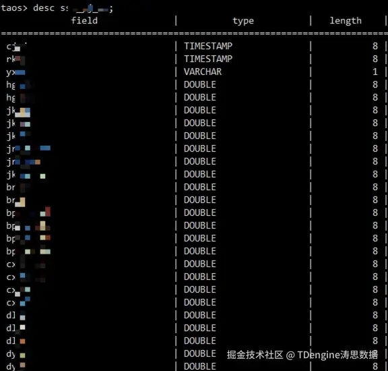Select the "desc" command word
Screen dimensions: 388x371
click(x=44, y=8)
